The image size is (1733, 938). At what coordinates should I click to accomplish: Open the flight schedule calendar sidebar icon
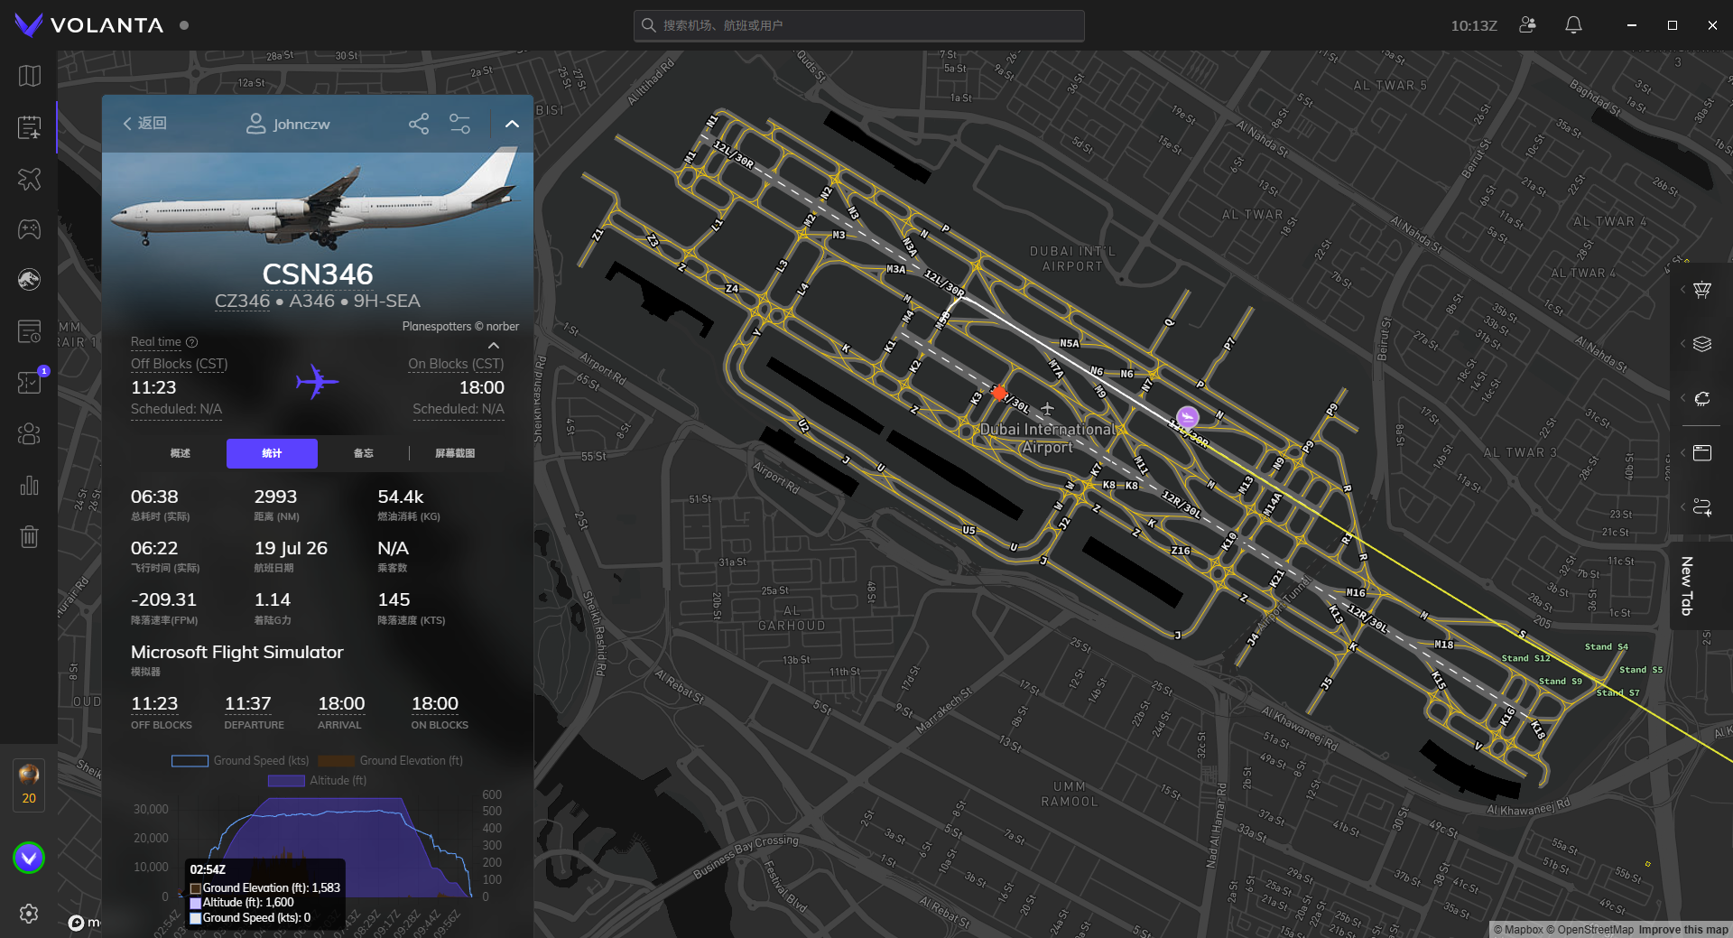point(29,127)
